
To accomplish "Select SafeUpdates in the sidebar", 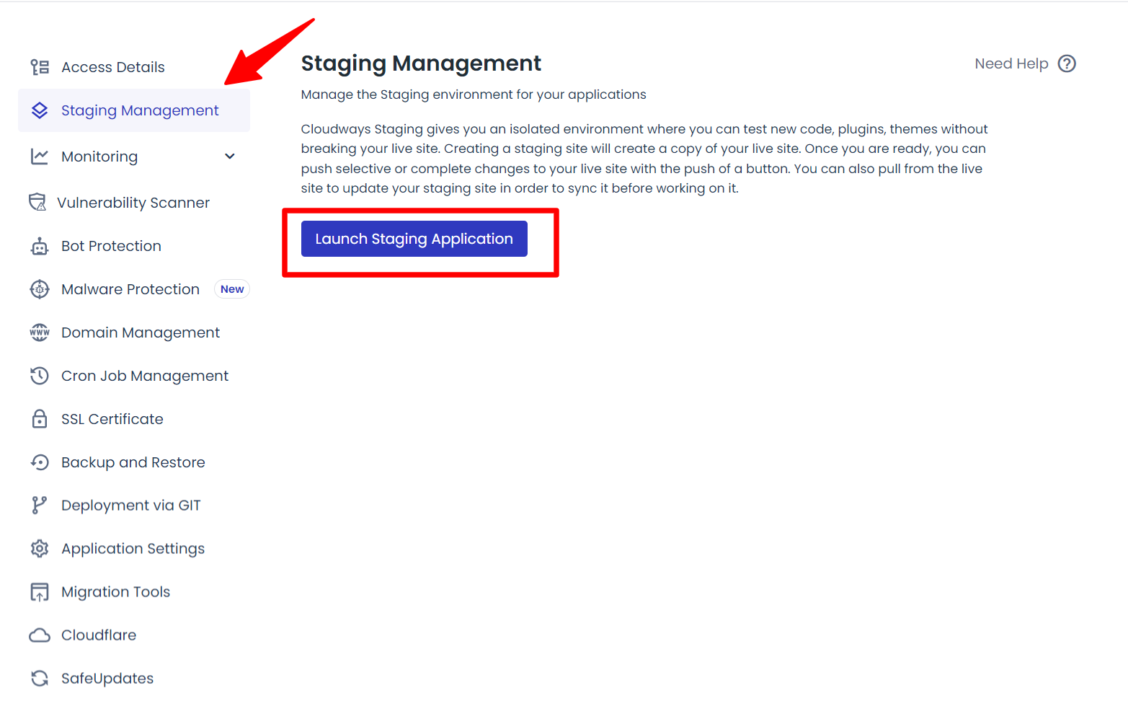I will pyautogui.click(x=107, y=679).
